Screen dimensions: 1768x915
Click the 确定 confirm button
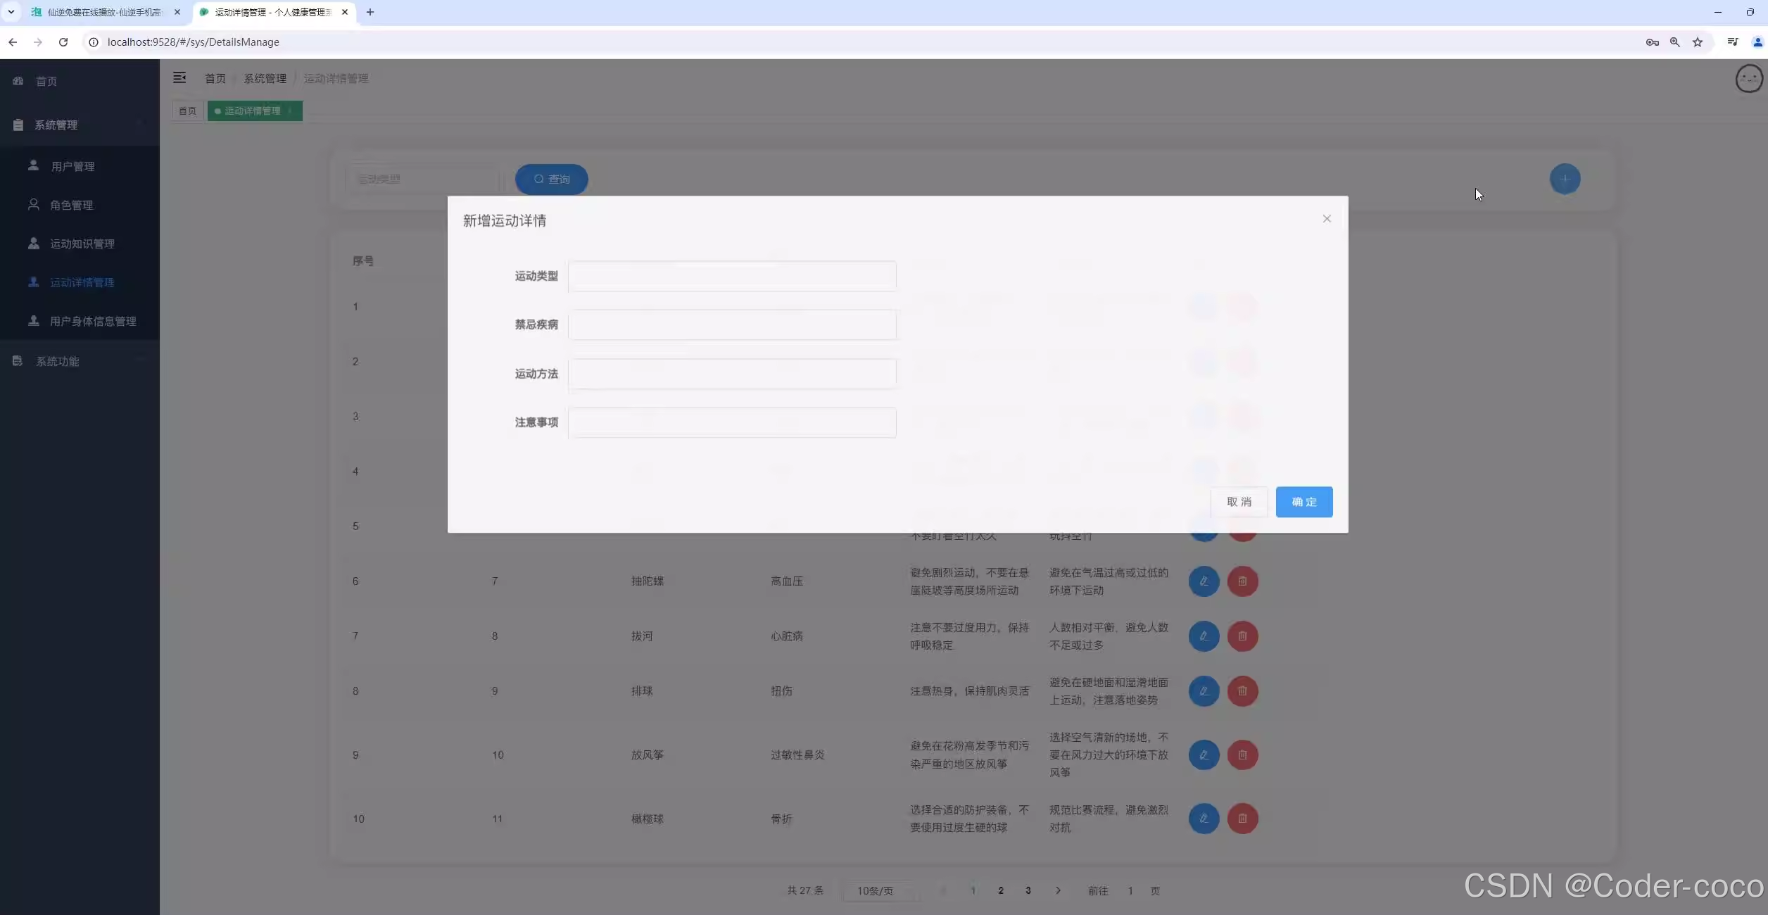pos(1303,502)
